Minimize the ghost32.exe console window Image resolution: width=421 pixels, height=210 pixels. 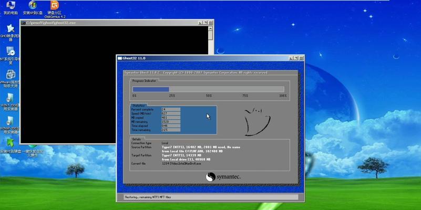click(x=200, y=23)
